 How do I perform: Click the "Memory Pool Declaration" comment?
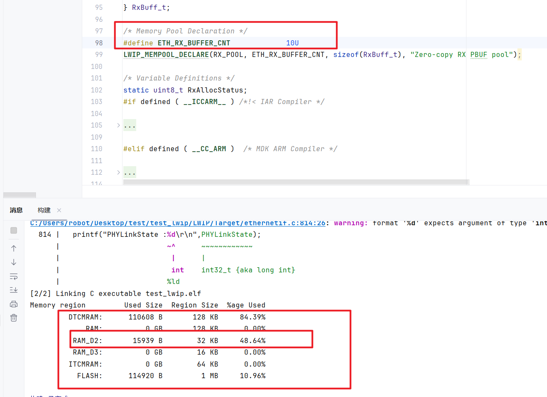click(x=185, y=31)
